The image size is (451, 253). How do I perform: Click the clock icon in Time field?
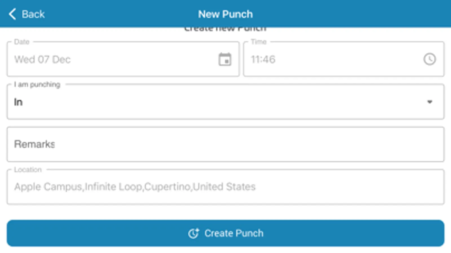pos(429,59)
